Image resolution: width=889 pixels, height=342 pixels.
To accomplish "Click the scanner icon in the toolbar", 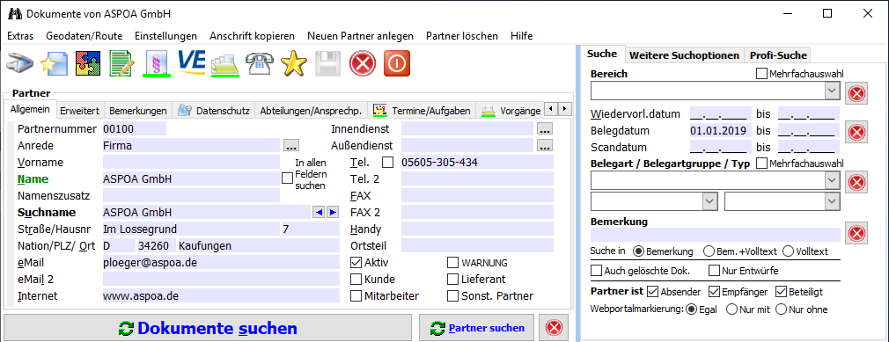I will click(x=20, y=63).
